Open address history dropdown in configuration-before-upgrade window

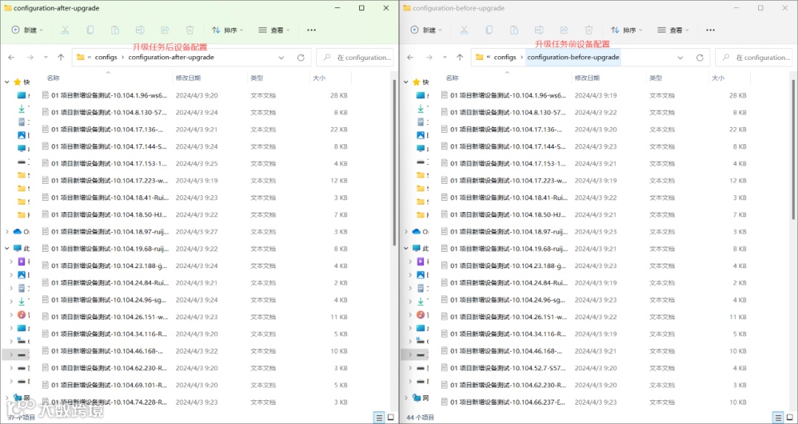click(681, 58)
